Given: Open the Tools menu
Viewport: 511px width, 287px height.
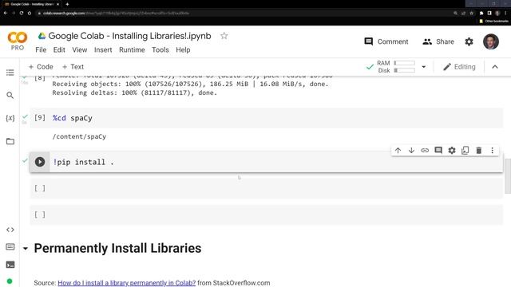Looking at the screenshot, I should [x=160, y=49].
